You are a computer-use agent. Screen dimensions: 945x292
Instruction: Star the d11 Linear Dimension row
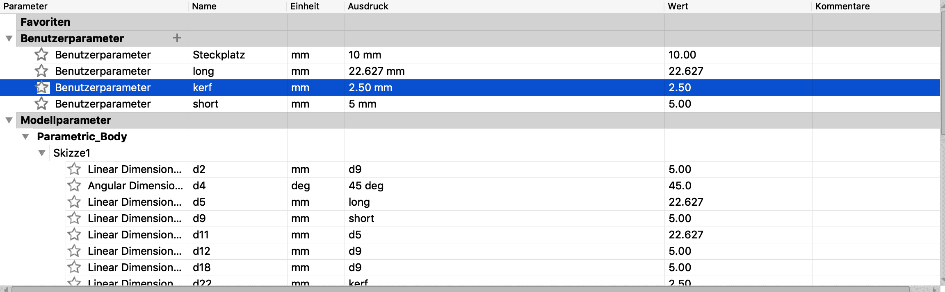pyautogui.click(x=74, y=234)
